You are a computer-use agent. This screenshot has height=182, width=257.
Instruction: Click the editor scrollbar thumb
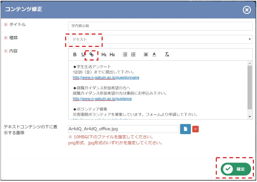point(250,87)
